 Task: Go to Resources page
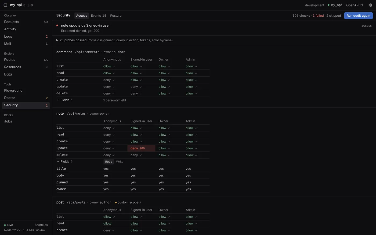click(x=26, y=67)
